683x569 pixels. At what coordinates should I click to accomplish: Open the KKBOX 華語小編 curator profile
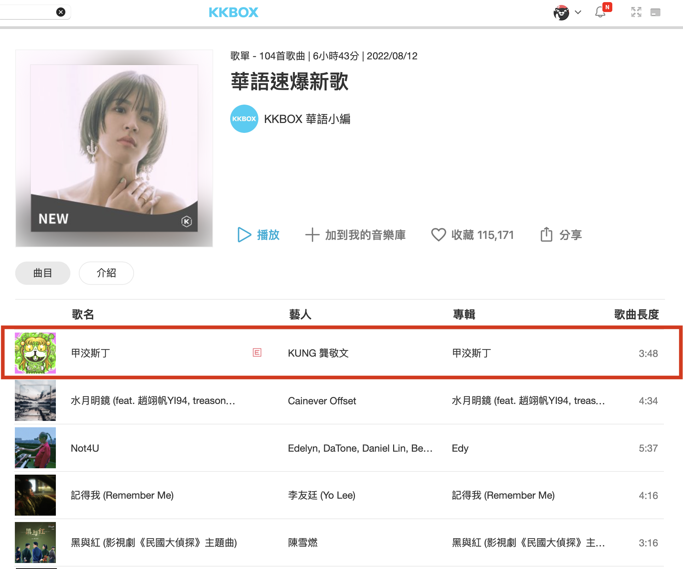point(307,119)
